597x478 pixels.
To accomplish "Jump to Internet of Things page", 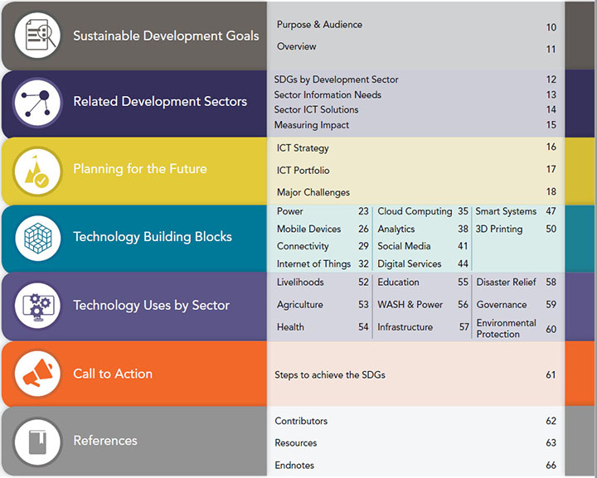I will (x=313, y=264).
